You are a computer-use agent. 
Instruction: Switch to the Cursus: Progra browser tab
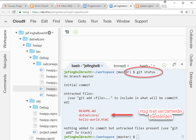coord(15,6)
